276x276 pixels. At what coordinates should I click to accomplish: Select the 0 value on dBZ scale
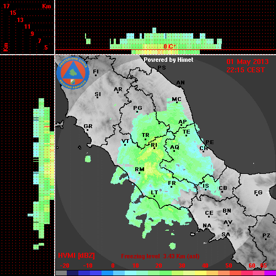click(x=113, y=266)
